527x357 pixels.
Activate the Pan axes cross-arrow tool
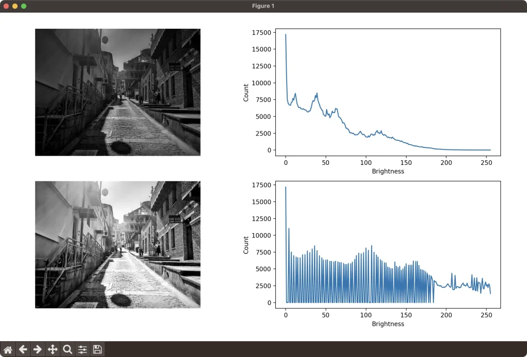(x=52, y=349)
